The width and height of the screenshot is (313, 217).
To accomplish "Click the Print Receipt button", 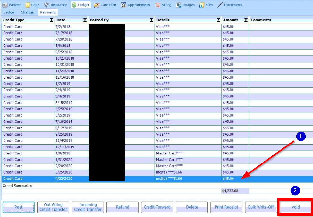I will (x=226, y=207).
